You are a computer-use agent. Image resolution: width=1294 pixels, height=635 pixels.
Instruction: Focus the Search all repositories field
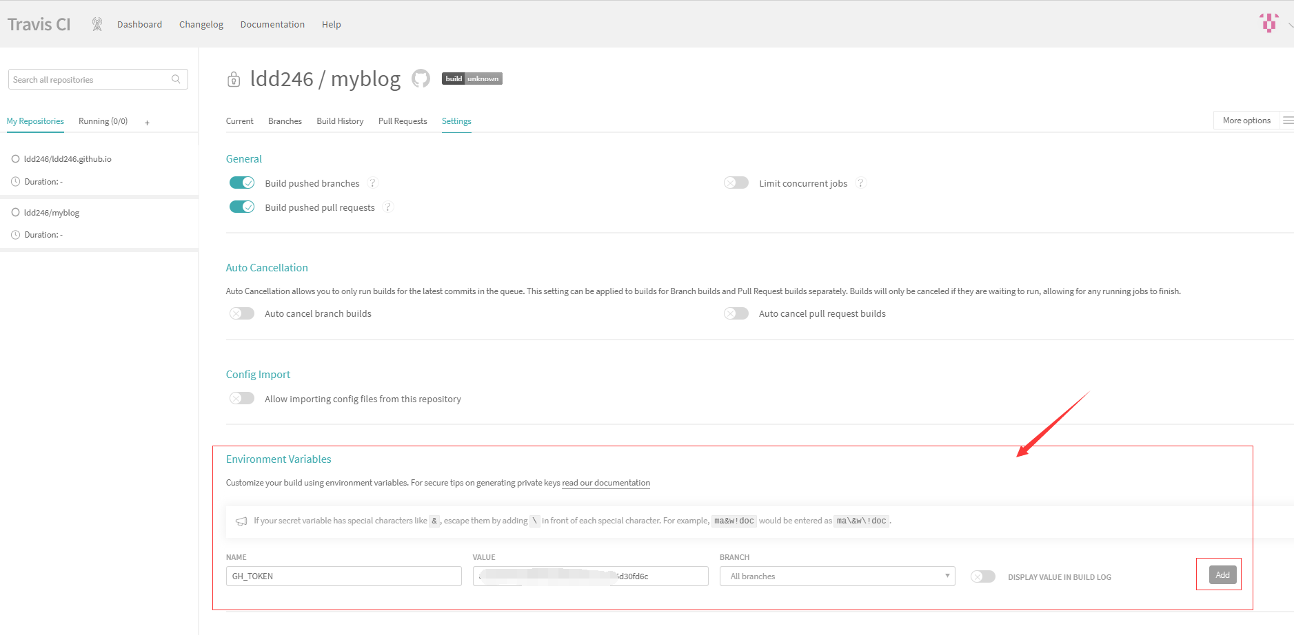coord(98,79)
